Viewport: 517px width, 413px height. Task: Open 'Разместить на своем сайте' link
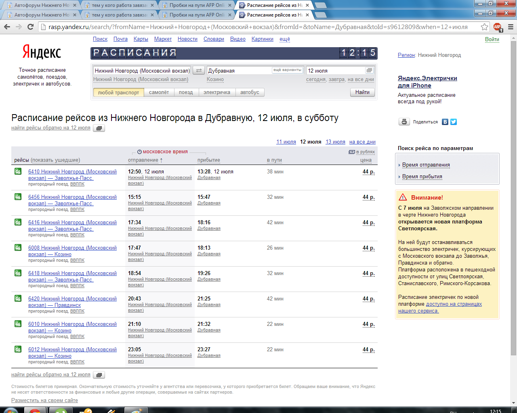coord(44,400)
